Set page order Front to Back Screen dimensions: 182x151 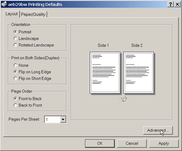point(28,99)
